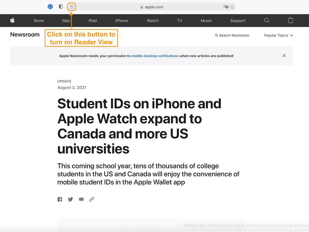Share article on Twitter
Viewport: 309px width, 232px height.
[71, 199]
